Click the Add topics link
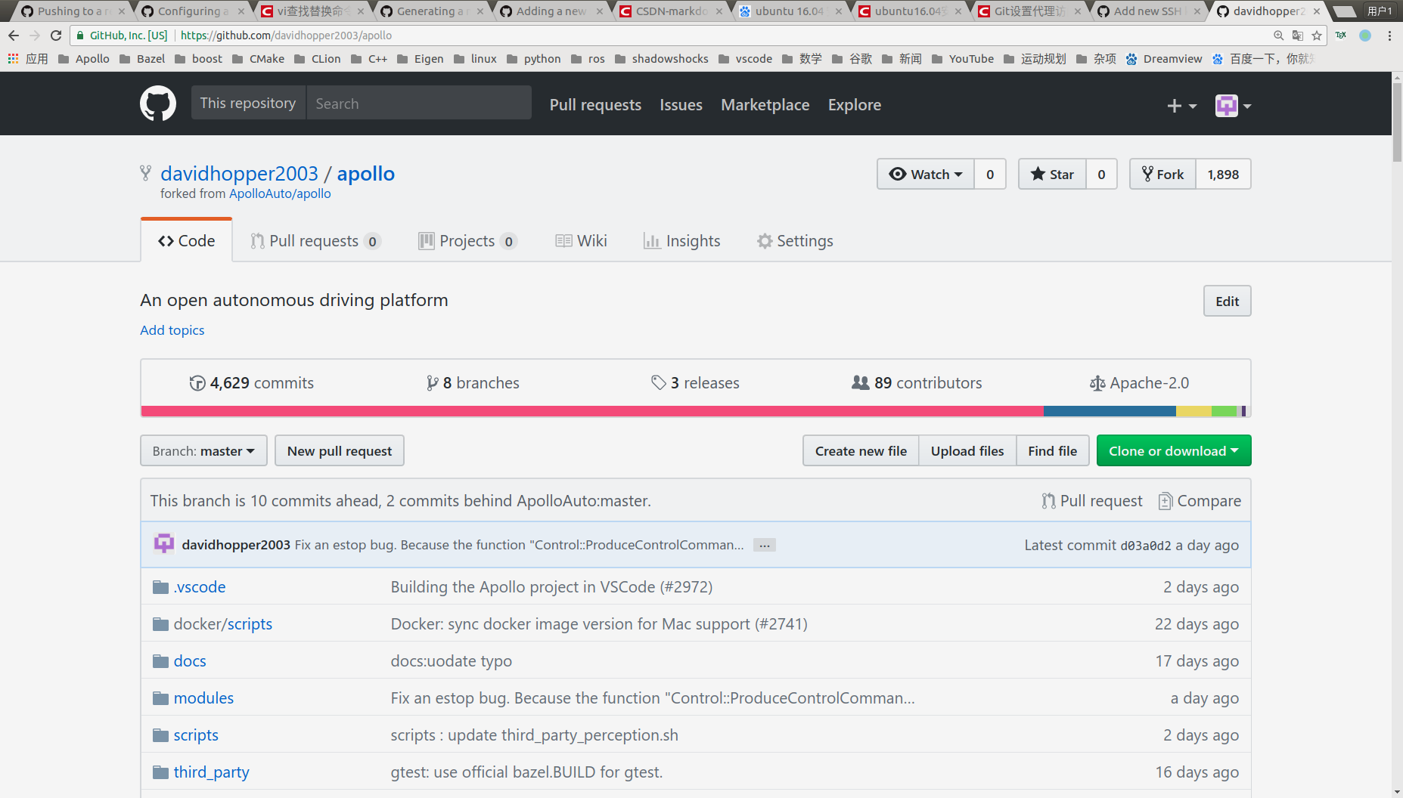The height and width of the screenshot is (798, 1403). pyautogui.click(x=172, y=330)
